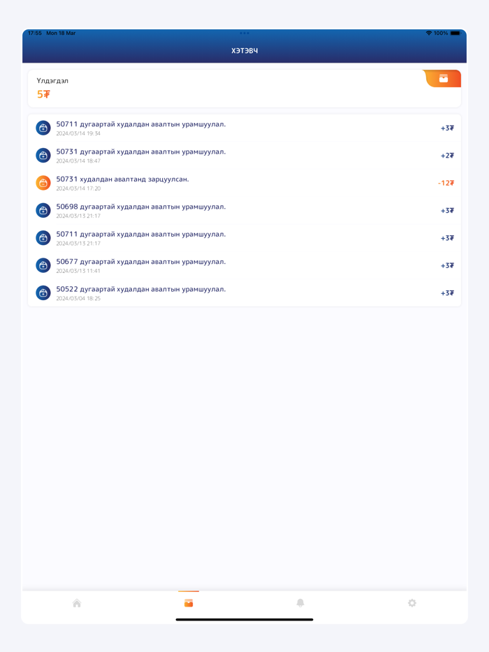The width and height of the screenshot is (489, 652).
Task: Click the wallet icon beside transaction 50698
Action: [x=43, y=210]
